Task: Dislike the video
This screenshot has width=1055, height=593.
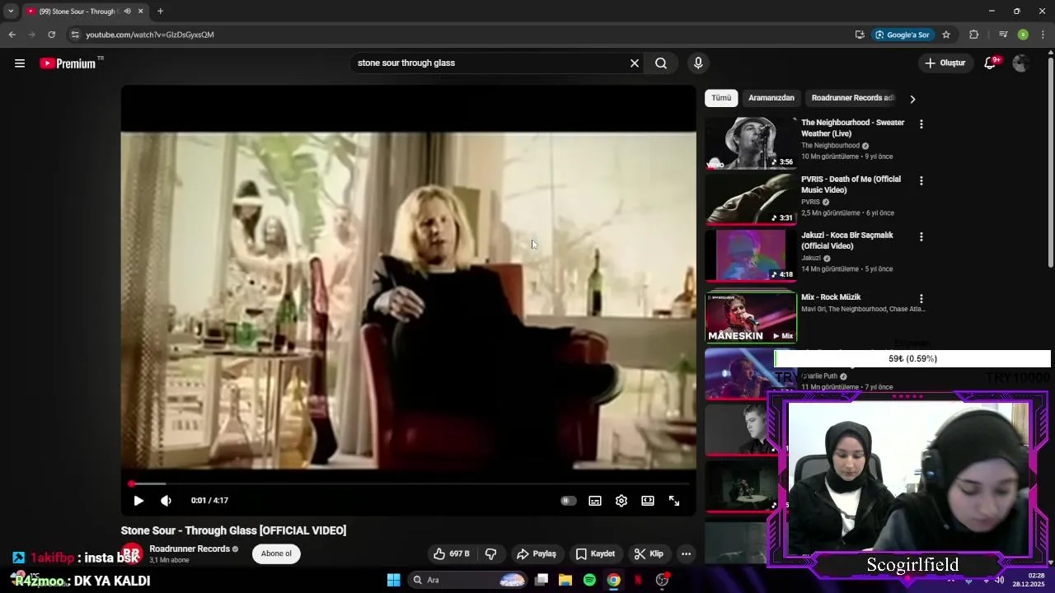Action: 490,554
